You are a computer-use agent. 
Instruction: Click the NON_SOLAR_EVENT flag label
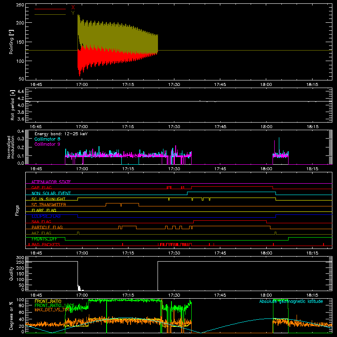51,193
